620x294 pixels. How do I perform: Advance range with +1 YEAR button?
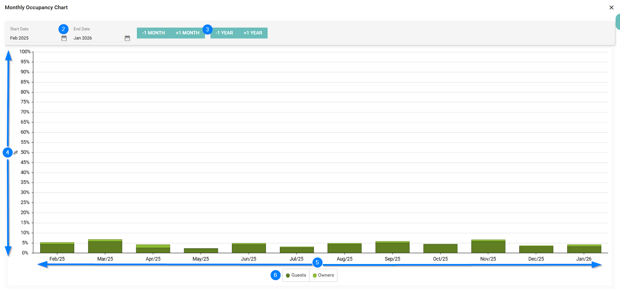click(253, 33)
